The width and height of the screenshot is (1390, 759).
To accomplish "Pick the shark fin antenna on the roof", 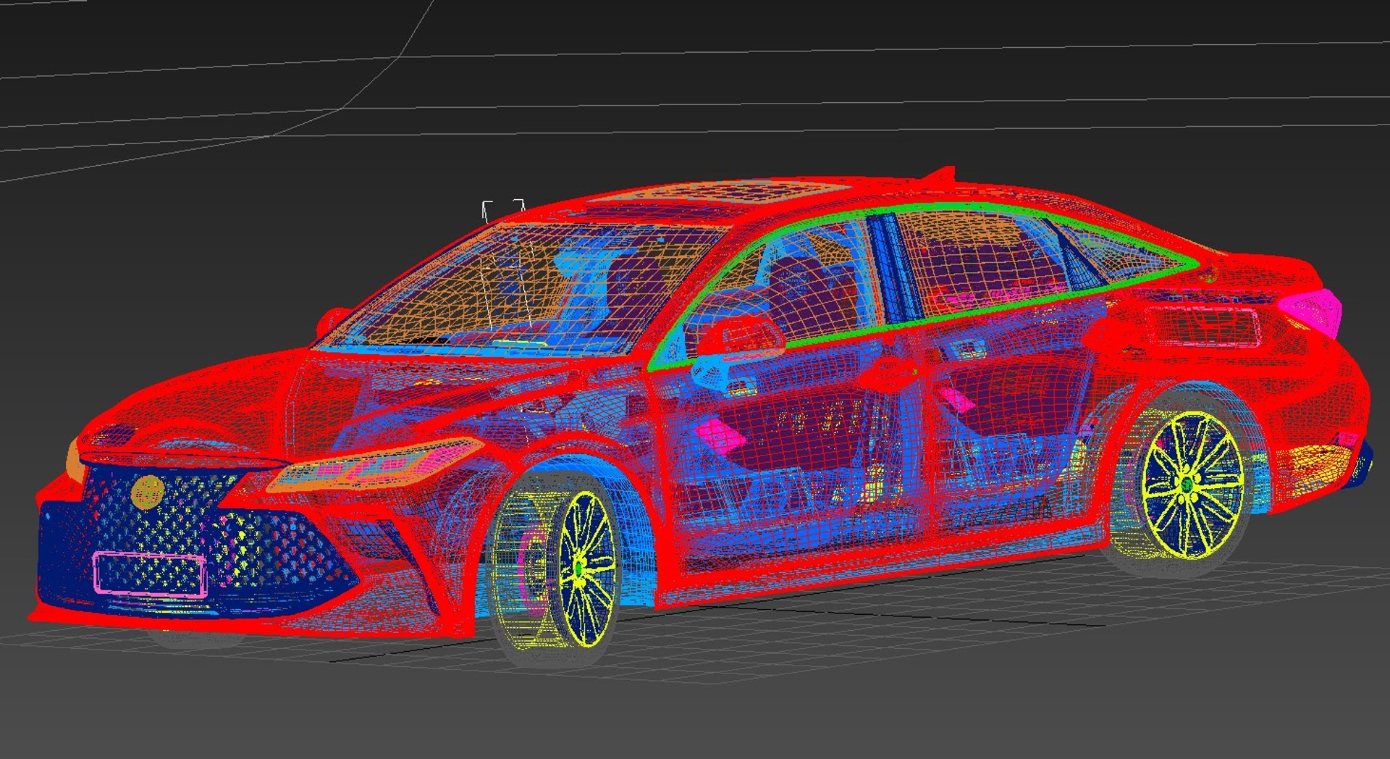I will [940, 175].
